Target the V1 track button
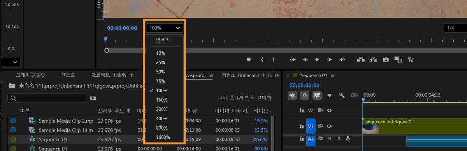The image size is (467, 151). click(x=311, y=126)
